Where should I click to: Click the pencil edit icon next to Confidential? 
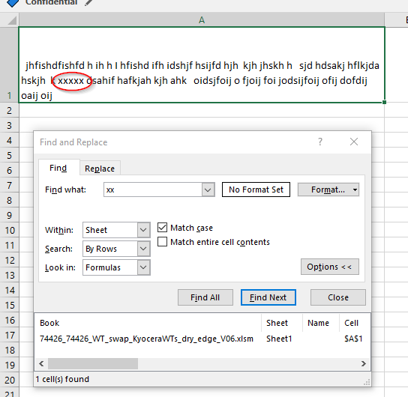[89, 2]
